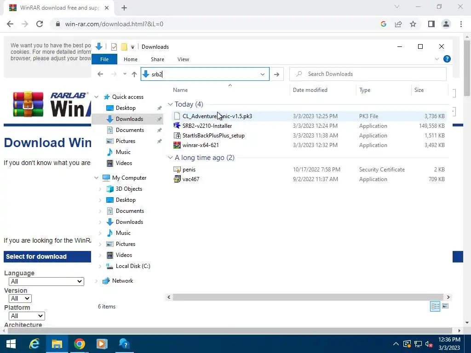The height and width of the screenshot is (353, 471).
Task: Open Documents under Quick access
Action: tap(130, 130)
